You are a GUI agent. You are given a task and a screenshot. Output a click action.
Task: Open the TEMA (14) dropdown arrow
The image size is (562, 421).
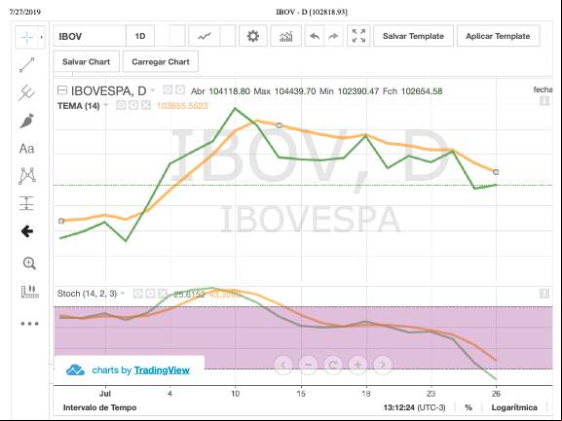pos(106,105)
